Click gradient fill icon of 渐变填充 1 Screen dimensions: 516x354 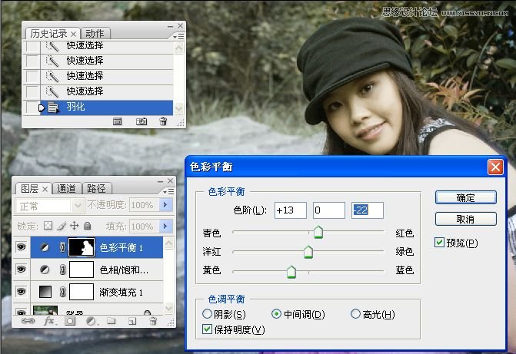45,292
